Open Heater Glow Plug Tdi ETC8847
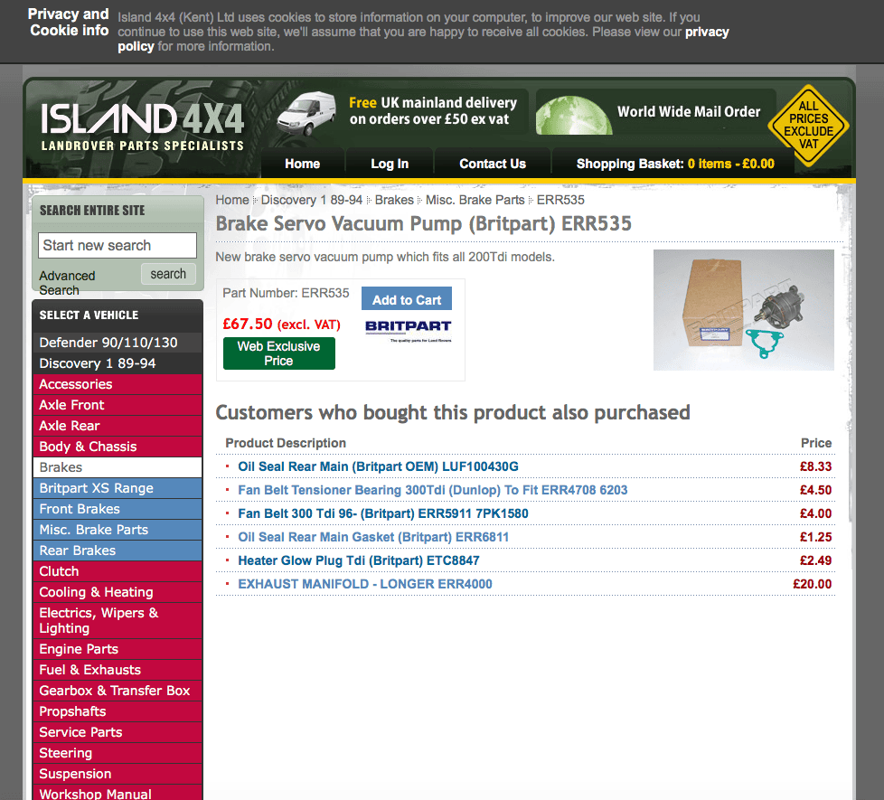This screenshot has width=884, height=800. 359,561
